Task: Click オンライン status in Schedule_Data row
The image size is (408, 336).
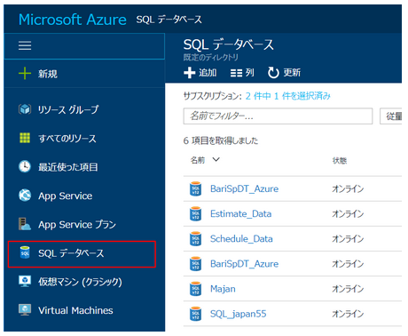Action: point(348,239)
